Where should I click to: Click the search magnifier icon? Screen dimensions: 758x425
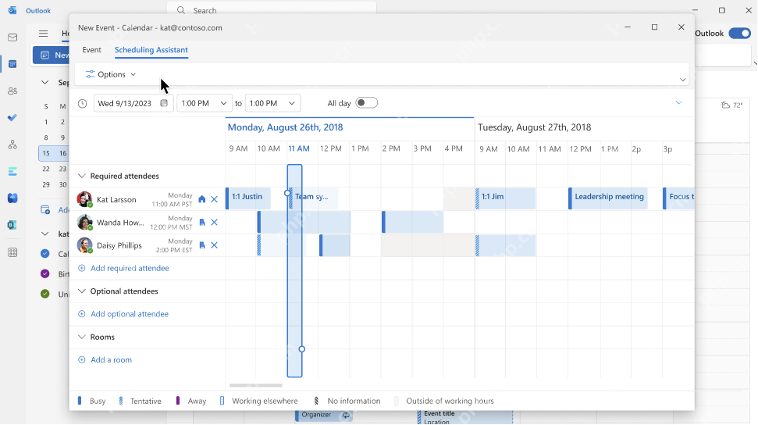181,10
